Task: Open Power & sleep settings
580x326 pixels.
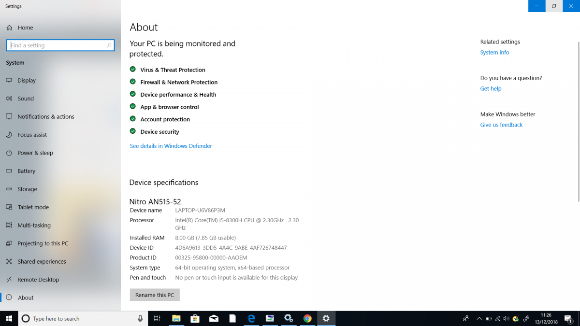Action: pyautogui.click(x=35, y=153)
